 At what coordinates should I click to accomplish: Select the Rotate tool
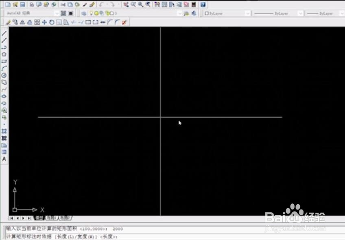point(52,22)
